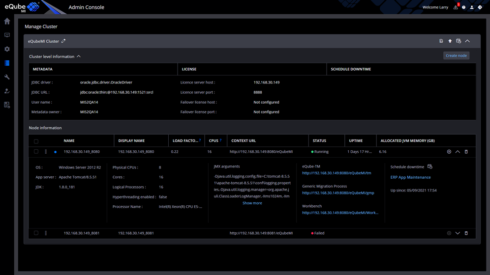
Task: Click the SCHEDULE DOWNTIME header
Action: [x=351, y=69]
